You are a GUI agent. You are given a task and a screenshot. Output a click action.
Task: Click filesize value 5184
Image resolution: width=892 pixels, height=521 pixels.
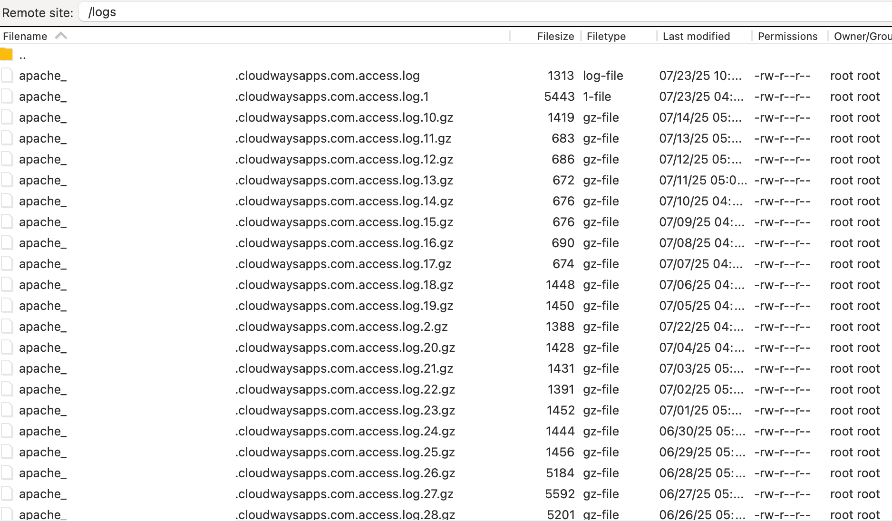(560, 473)
